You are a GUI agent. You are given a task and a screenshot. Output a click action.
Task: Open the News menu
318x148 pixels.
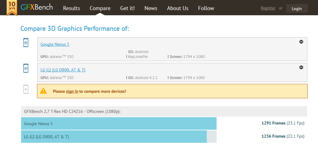pos(151,8)
